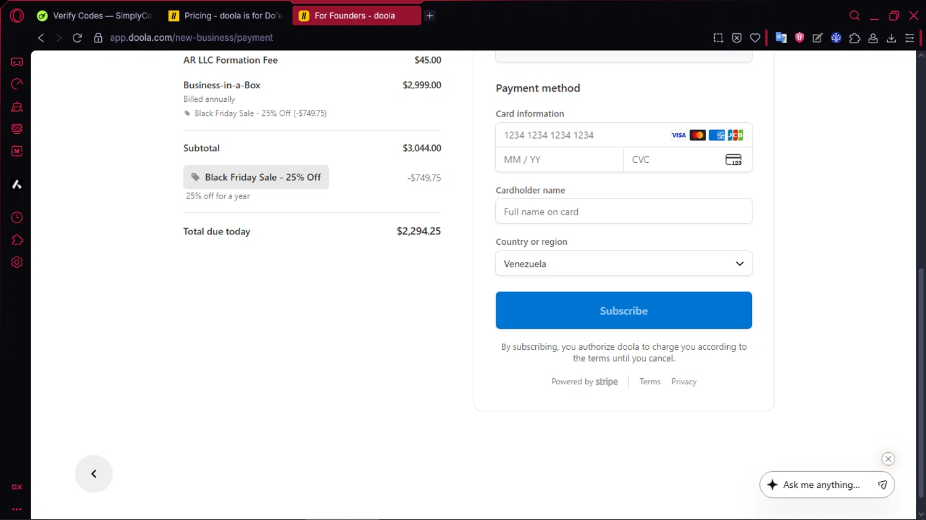926x520 pixels.
Task: Click the Powered by stripe link
Action: pos(585,382)
